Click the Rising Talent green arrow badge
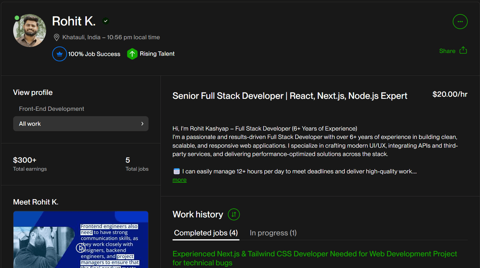Viewport: 480px width, 268px height. click(x=132, y=54)
